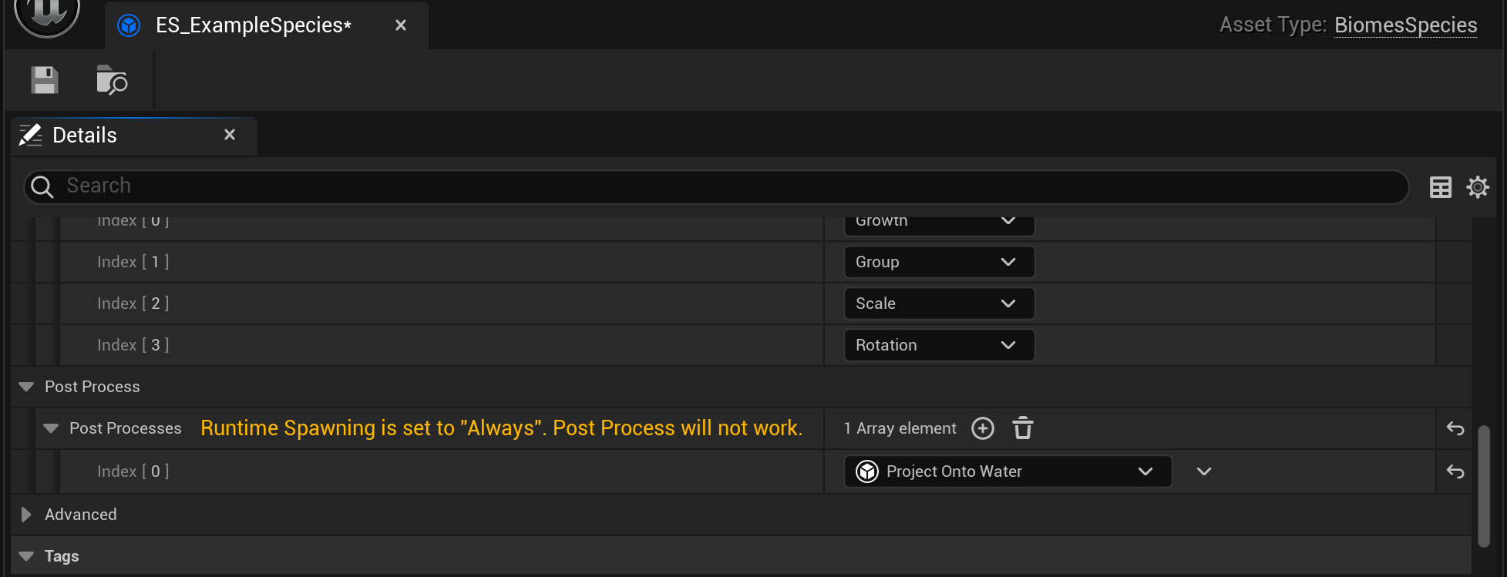Open the Project Onto Water dropdown
The height and width of the screenshot is (577, 1507).
click(1007, 471)
